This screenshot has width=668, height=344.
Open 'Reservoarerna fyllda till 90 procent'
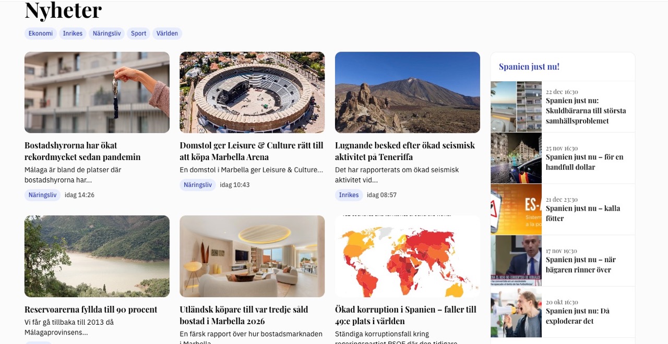click(91, 310)
